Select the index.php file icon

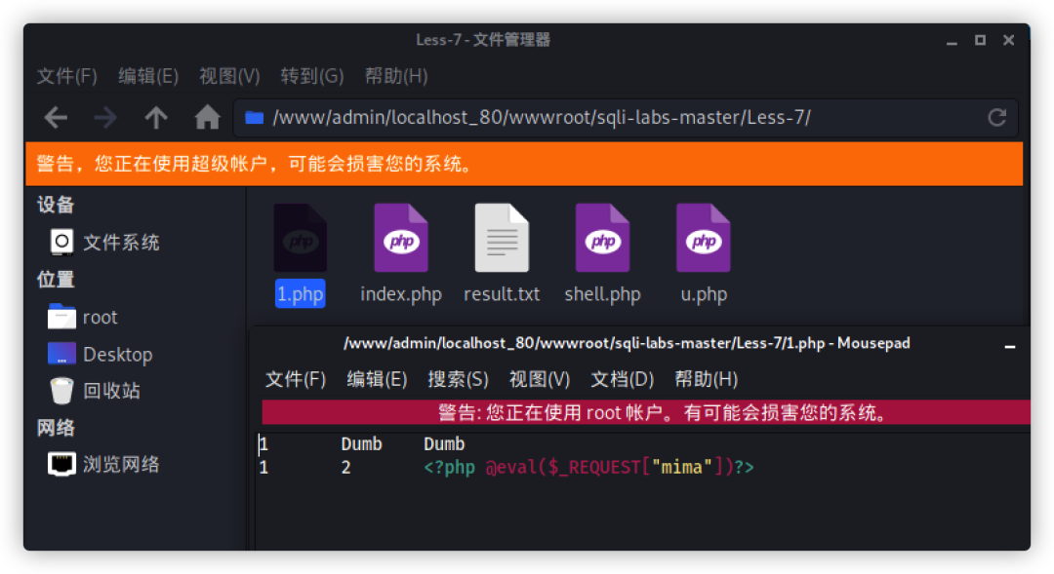(401, 238)
